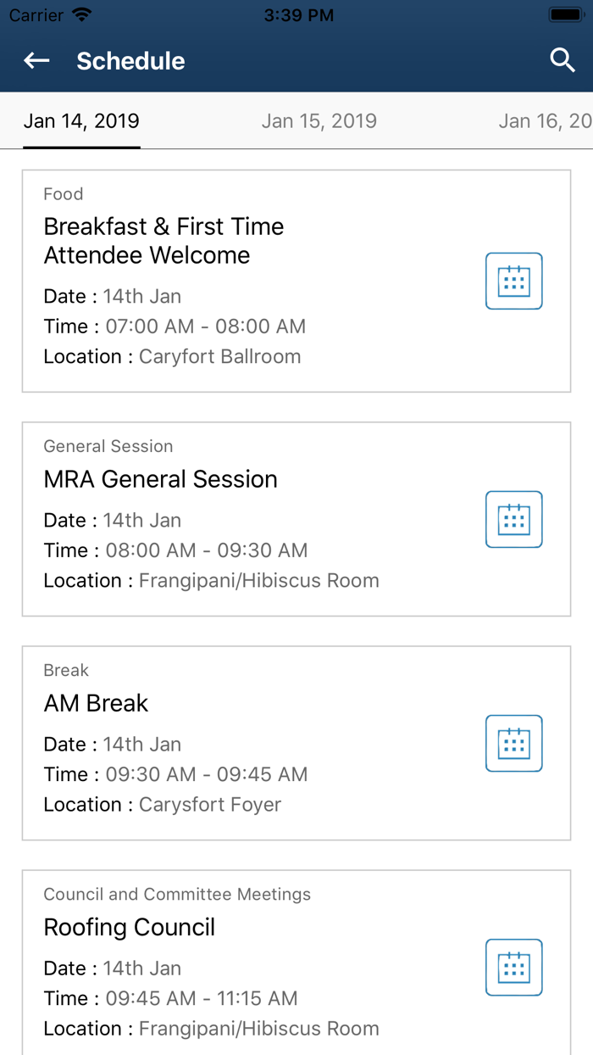Add Roofing Council to calendar
The height and width of the screenshot is (1055, 593).
click(x=513, y=967)
